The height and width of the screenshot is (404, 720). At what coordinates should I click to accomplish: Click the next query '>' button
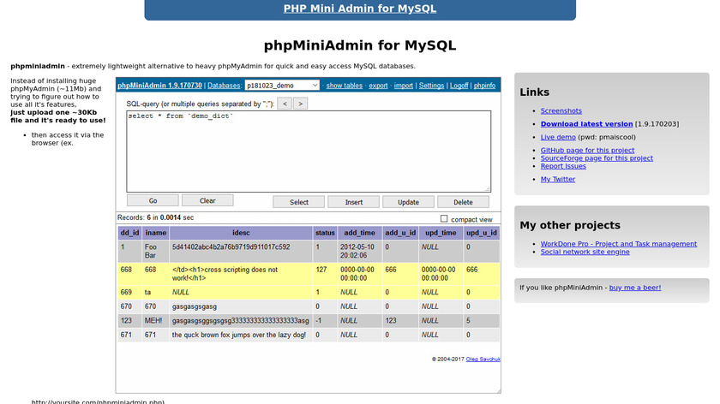[x=300, y=104]
